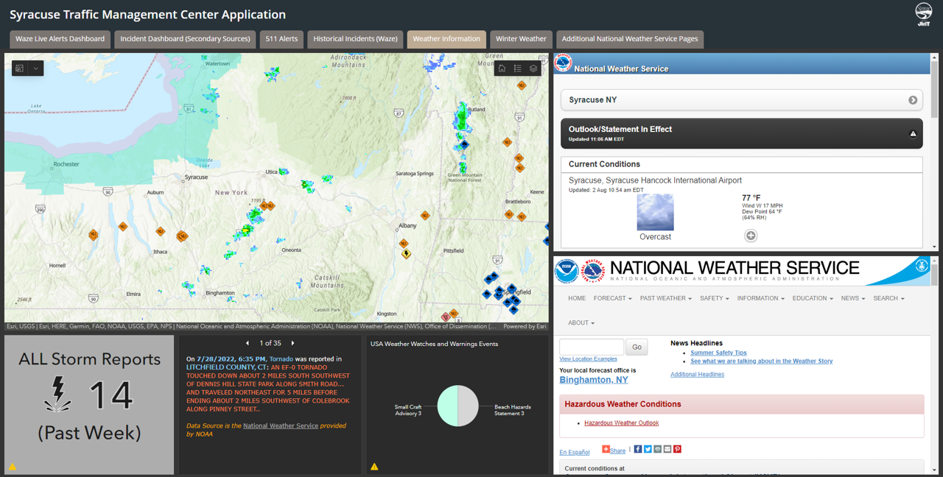Open the map layers stack icon
The image size is (943, 477).
533,68
